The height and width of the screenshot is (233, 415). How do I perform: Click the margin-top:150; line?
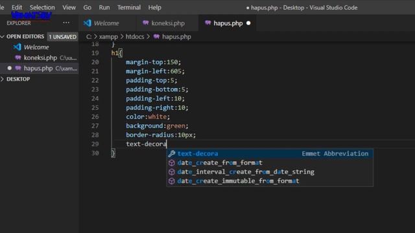(153, 62)
